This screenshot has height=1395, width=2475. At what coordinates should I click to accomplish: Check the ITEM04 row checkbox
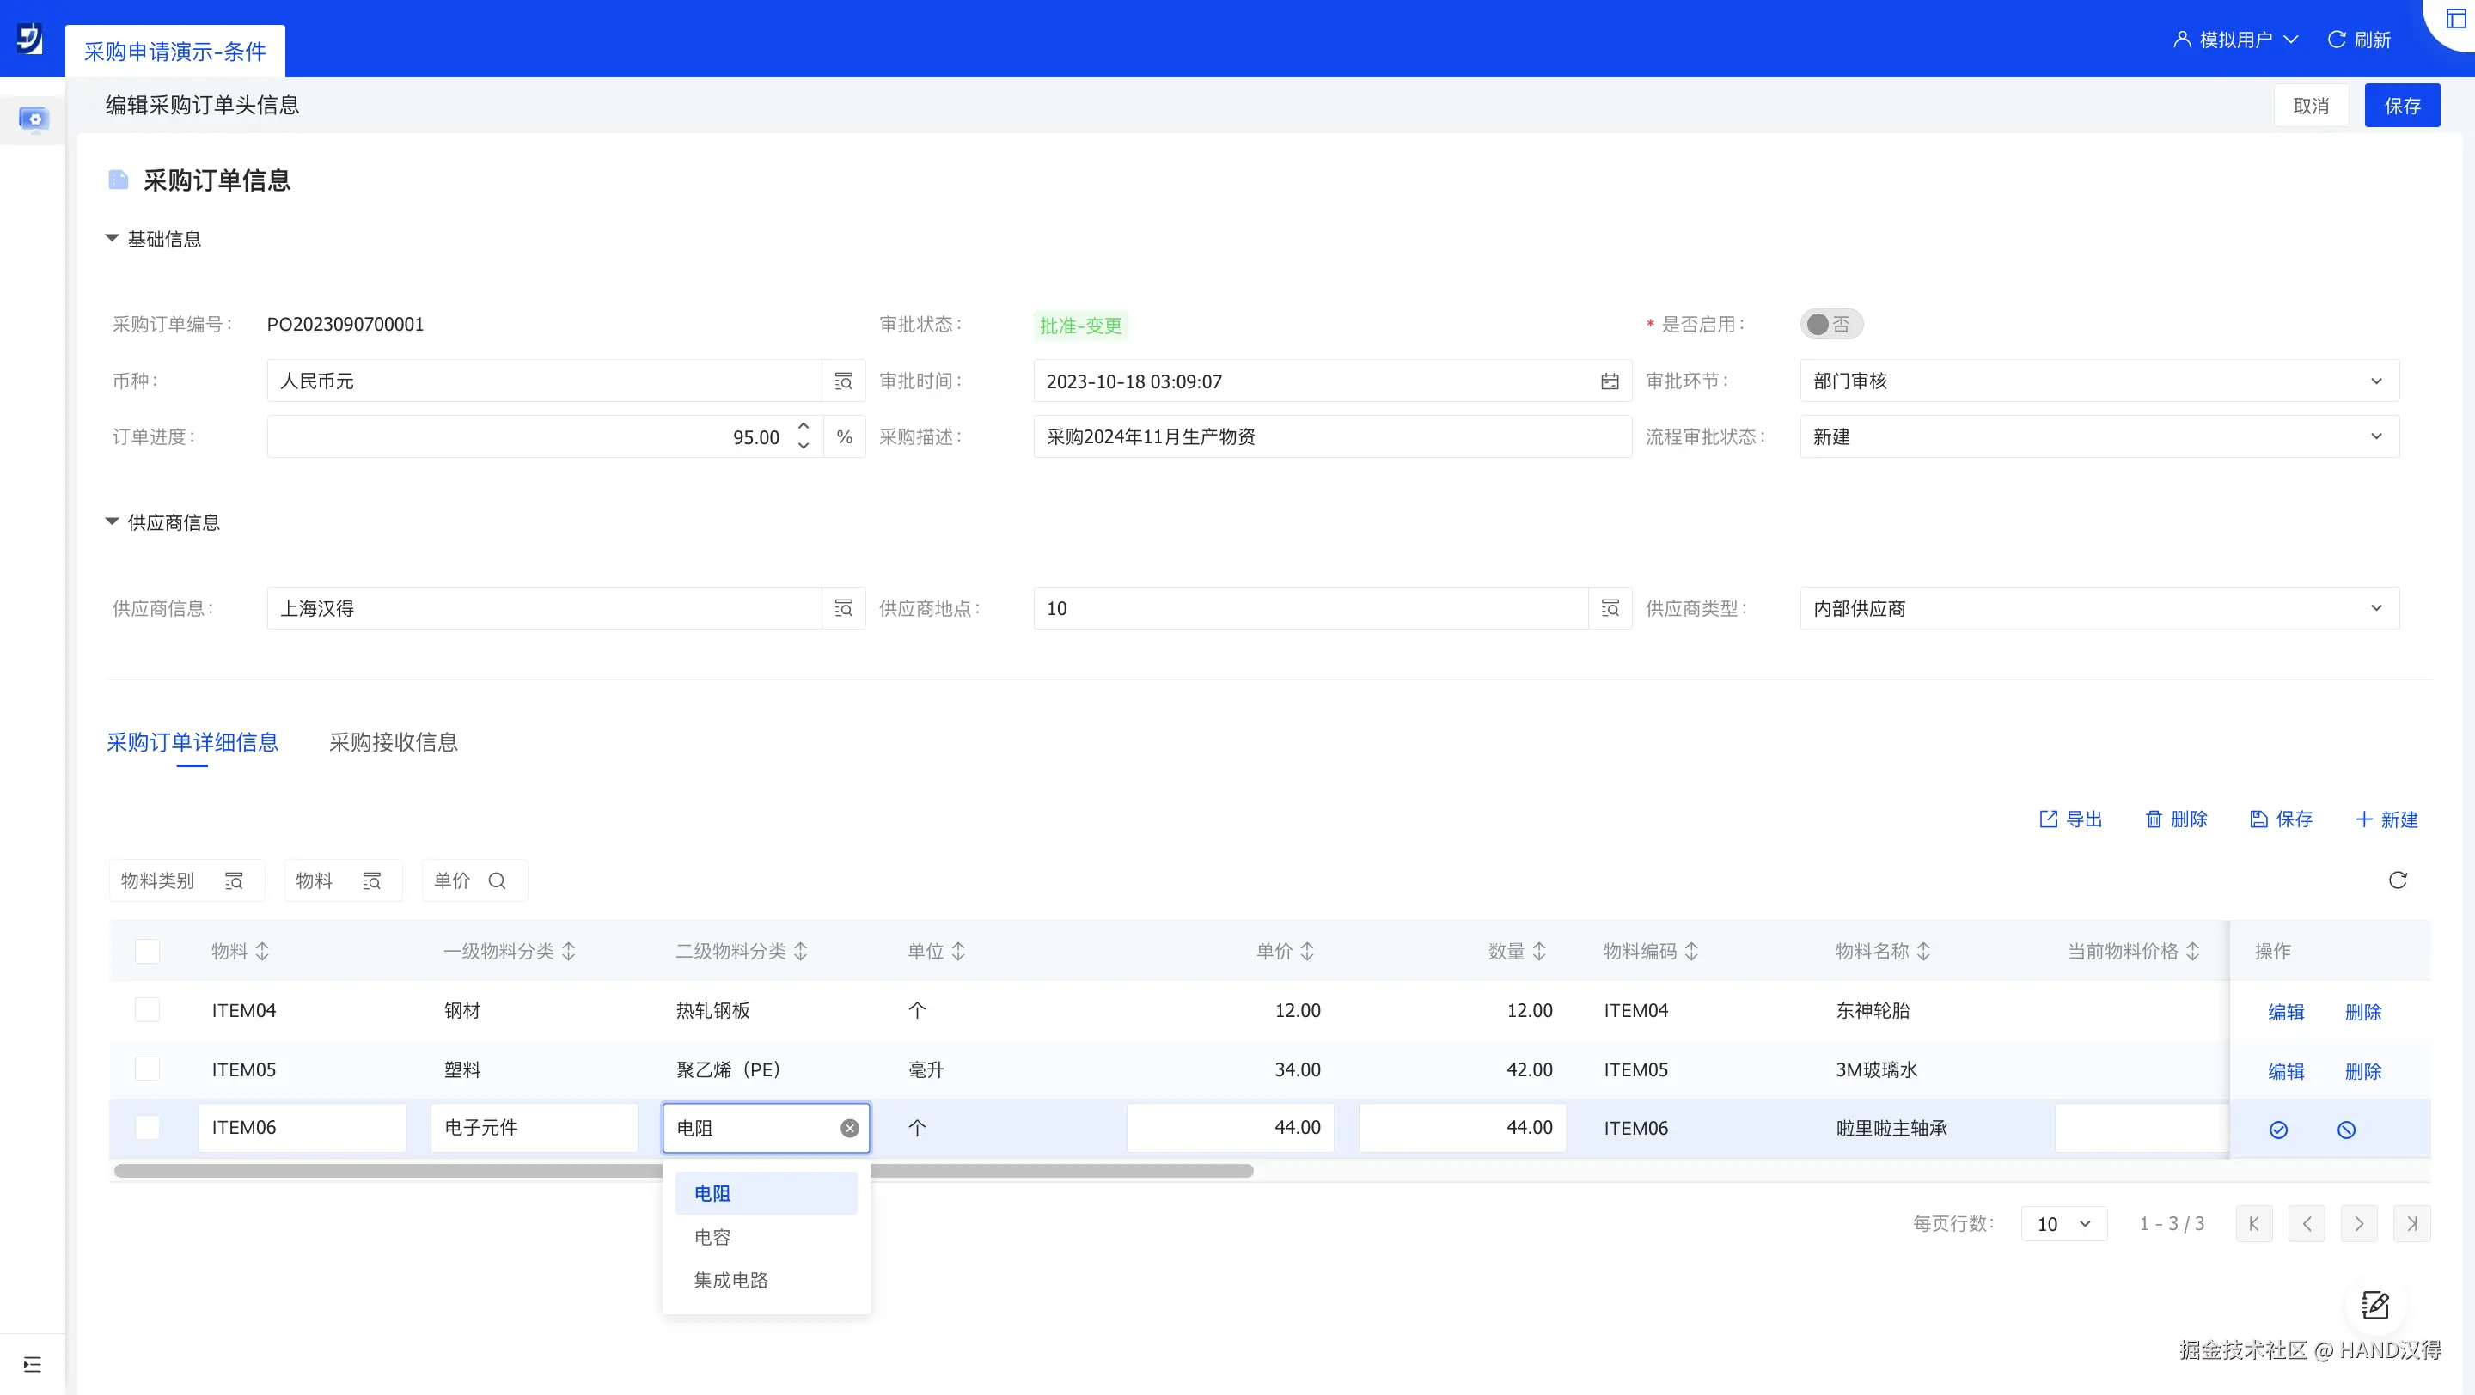(x=147, y=1010)
